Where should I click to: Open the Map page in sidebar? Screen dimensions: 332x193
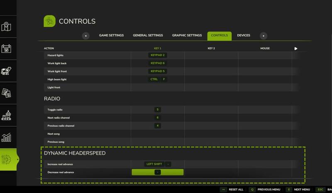(x=6, y=27)
